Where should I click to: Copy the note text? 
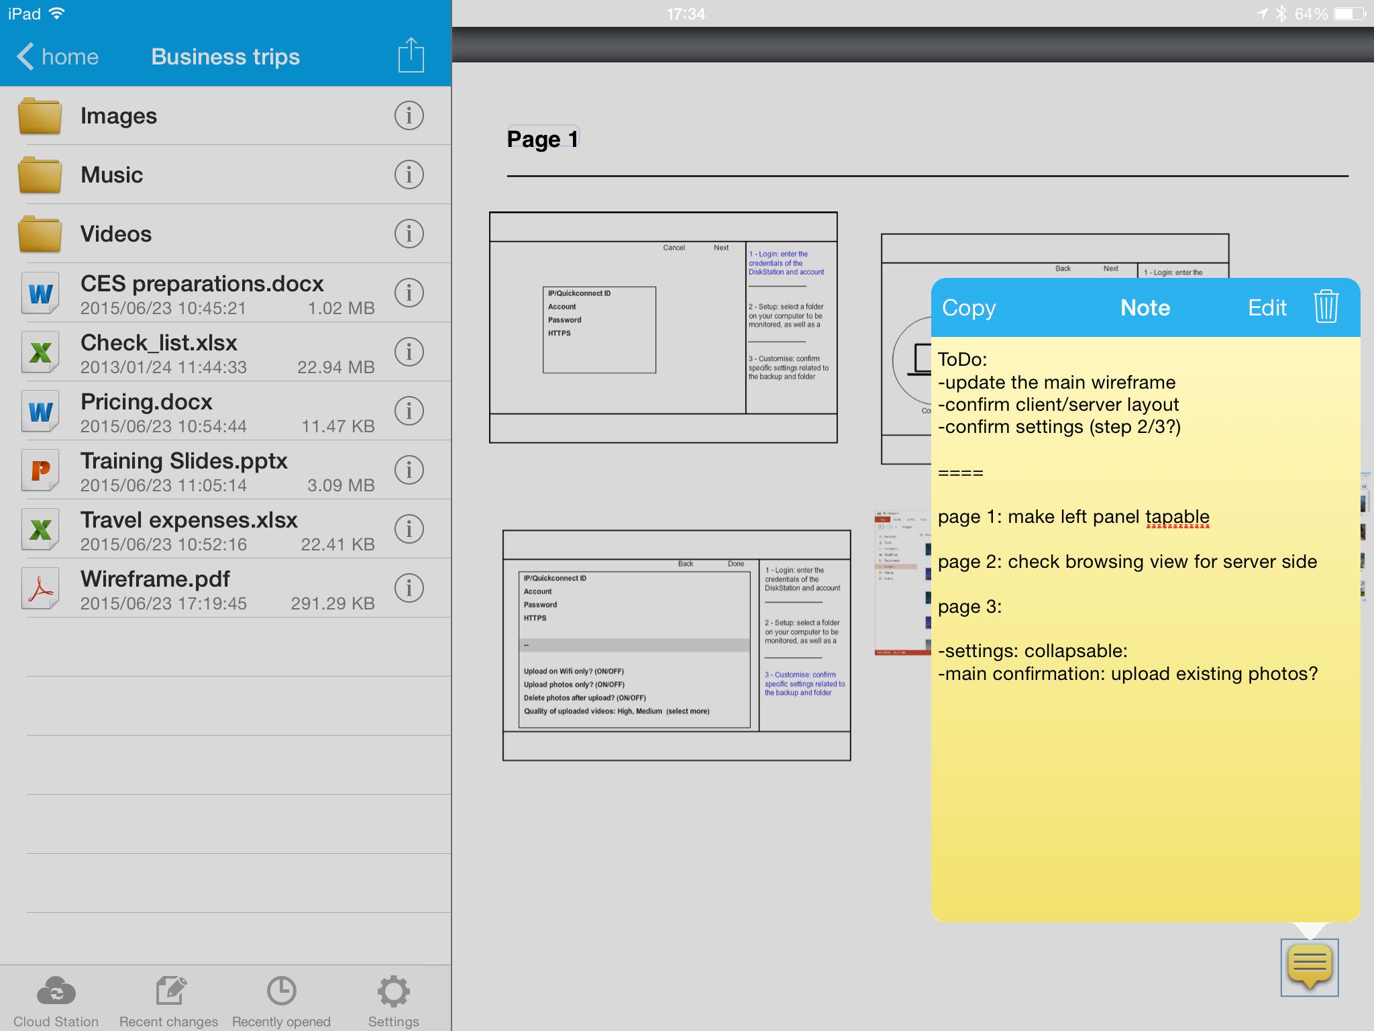968,307
